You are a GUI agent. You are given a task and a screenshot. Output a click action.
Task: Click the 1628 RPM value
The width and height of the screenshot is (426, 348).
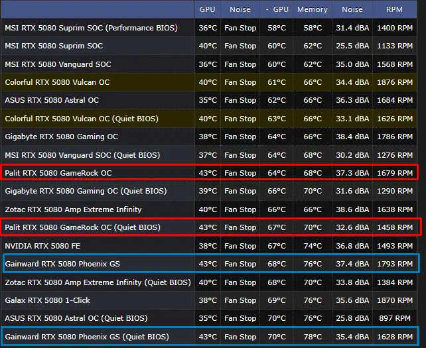(395, 337)
